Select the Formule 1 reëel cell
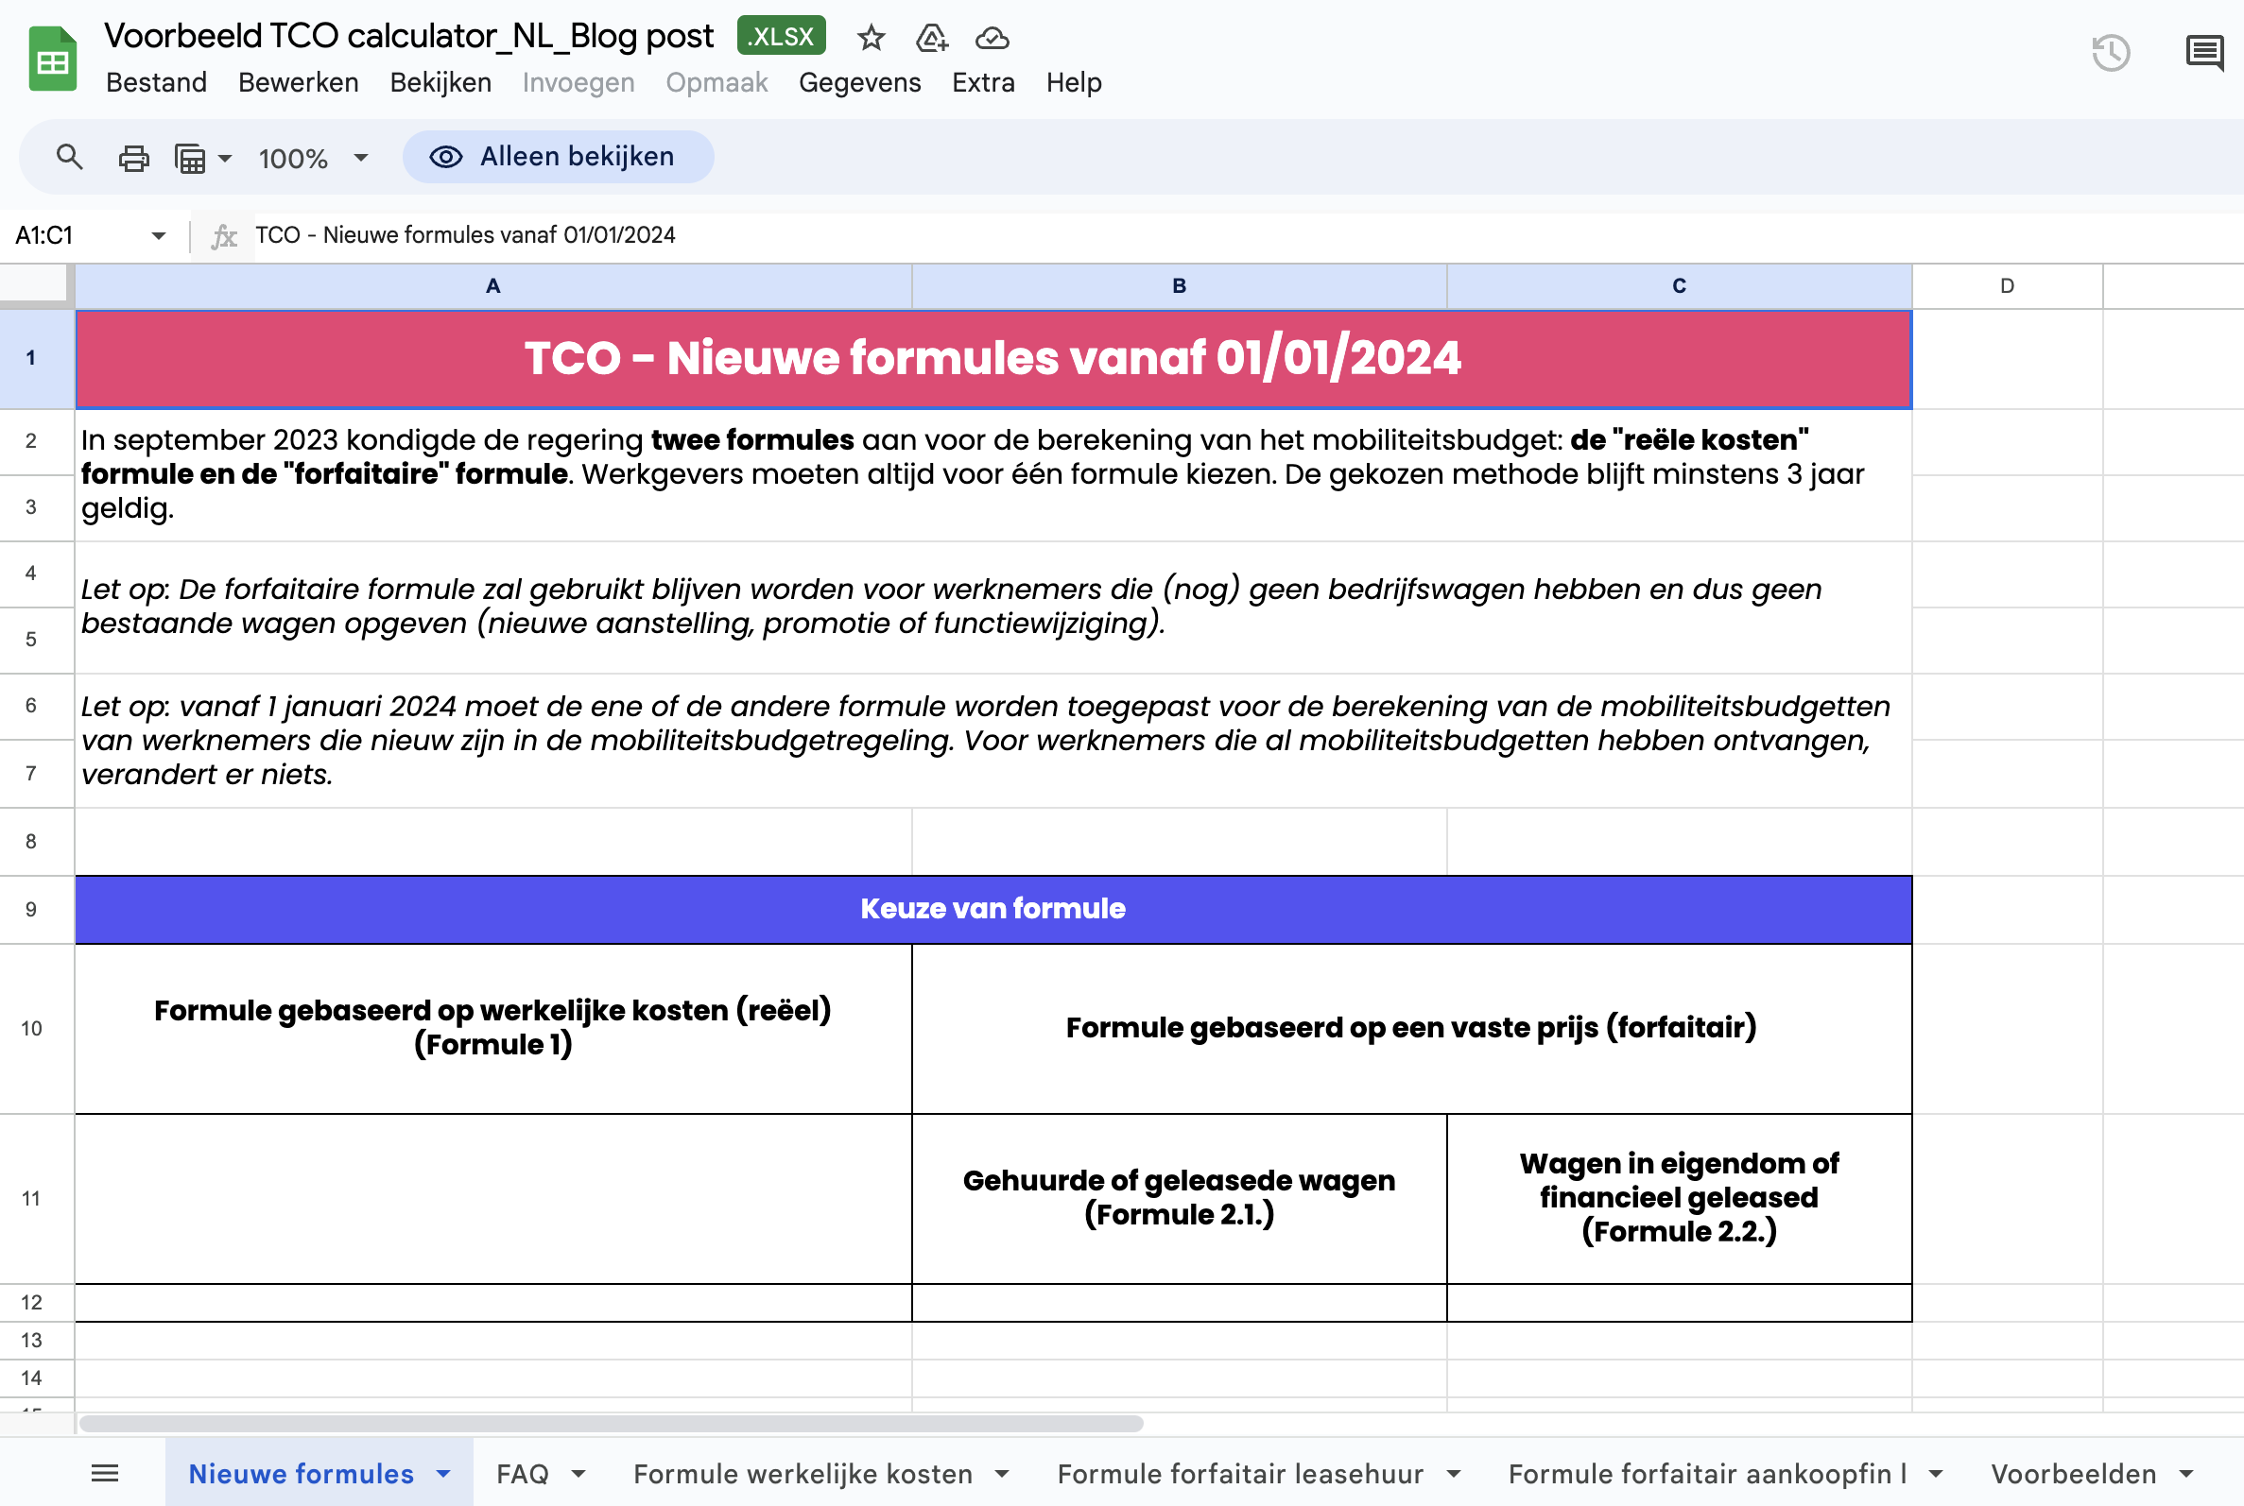This screenshot has height=1506, width=2244. 492,1029
